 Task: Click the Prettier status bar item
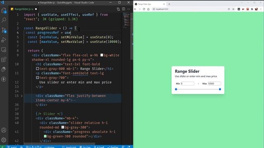tap(113, 147)
